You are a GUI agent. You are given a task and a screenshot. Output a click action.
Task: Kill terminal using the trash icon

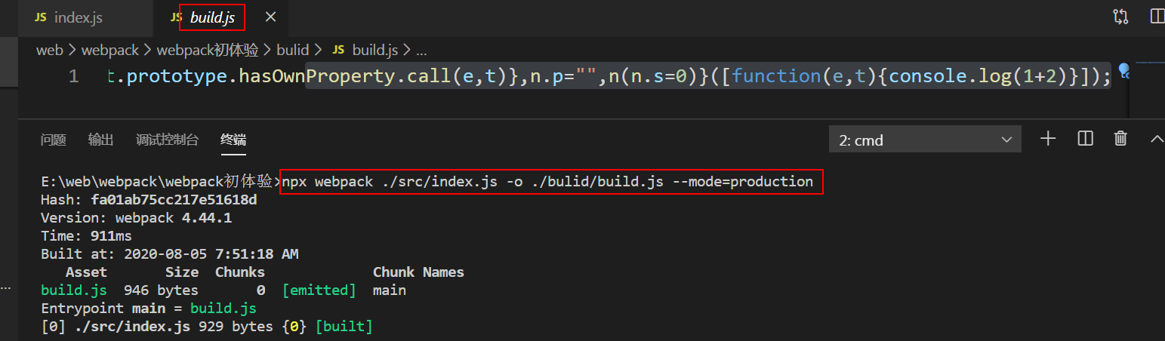point(1121,138)
